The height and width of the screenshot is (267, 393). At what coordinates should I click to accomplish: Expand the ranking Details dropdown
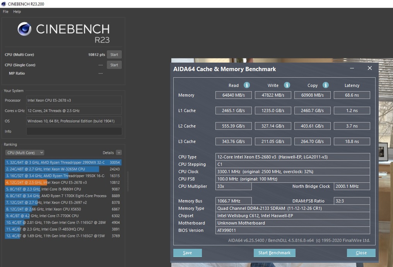pyautogui.click(x=119, y=153)
